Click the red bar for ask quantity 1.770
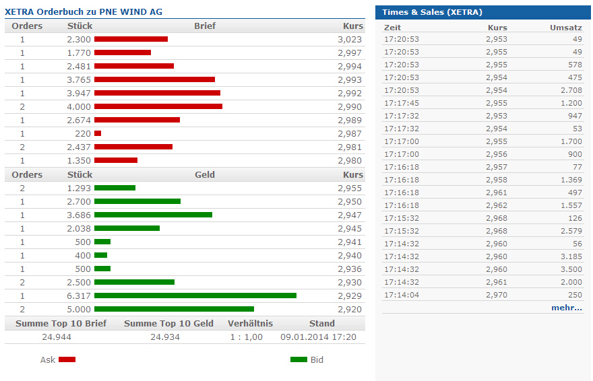Screen dimensions: 593x381 point(123,53)
